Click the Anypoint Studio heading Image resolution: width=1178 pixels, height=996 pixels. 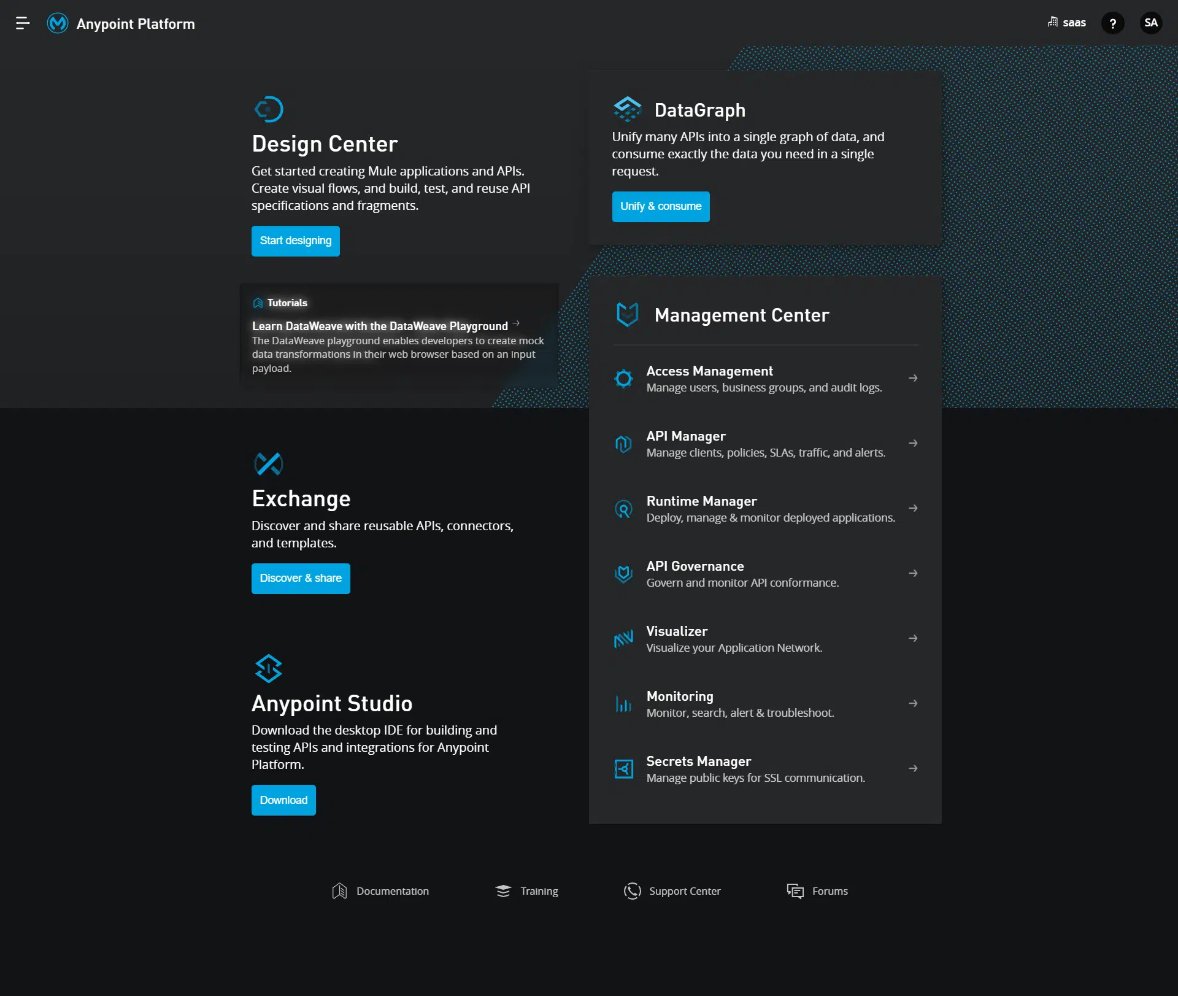click(332, 703)
